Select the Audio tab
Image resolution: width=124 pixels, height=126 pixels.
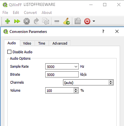[x=12, y=43]
